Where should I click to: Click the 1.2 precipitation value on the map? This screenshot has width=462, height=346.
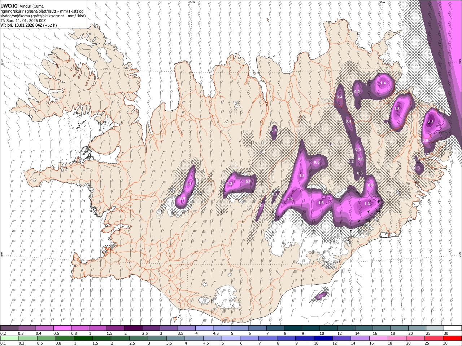click(229, 183)
